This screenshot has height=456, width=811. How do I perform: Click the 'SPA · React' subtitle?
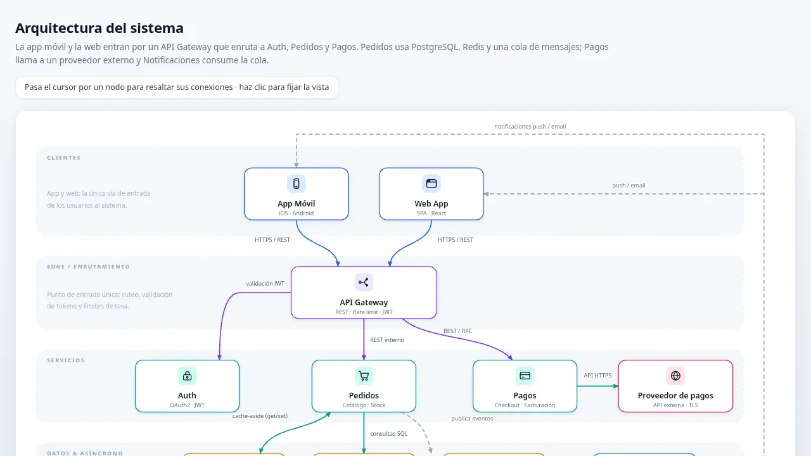point(431,213)
